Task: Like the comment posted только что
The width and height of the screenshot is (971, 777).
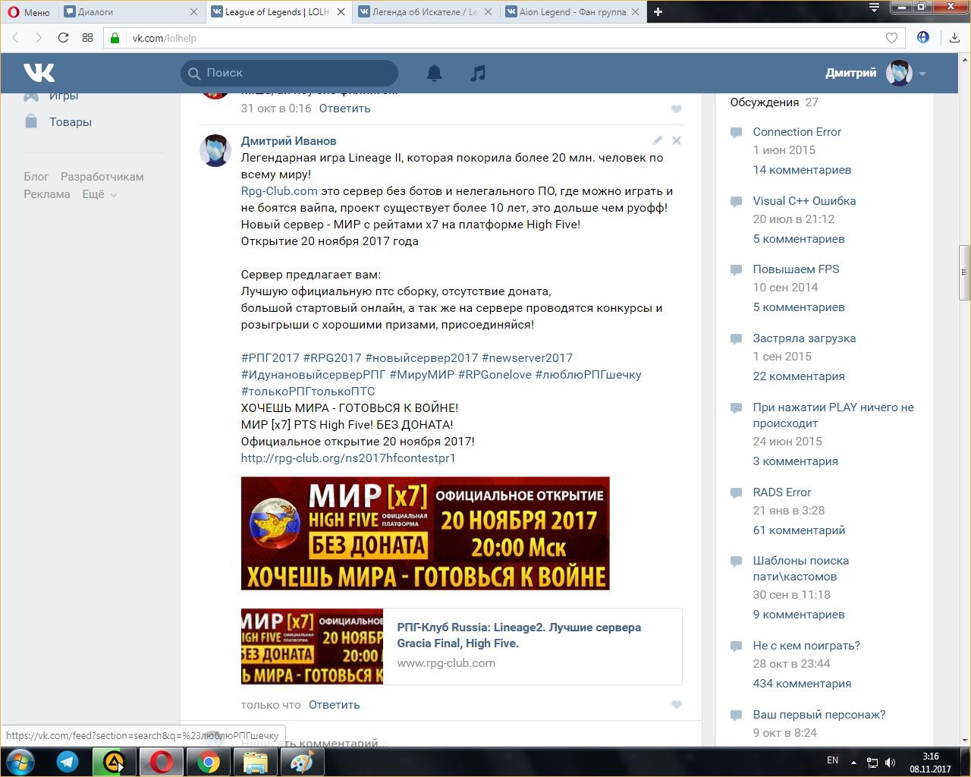Action: (677, 705)
